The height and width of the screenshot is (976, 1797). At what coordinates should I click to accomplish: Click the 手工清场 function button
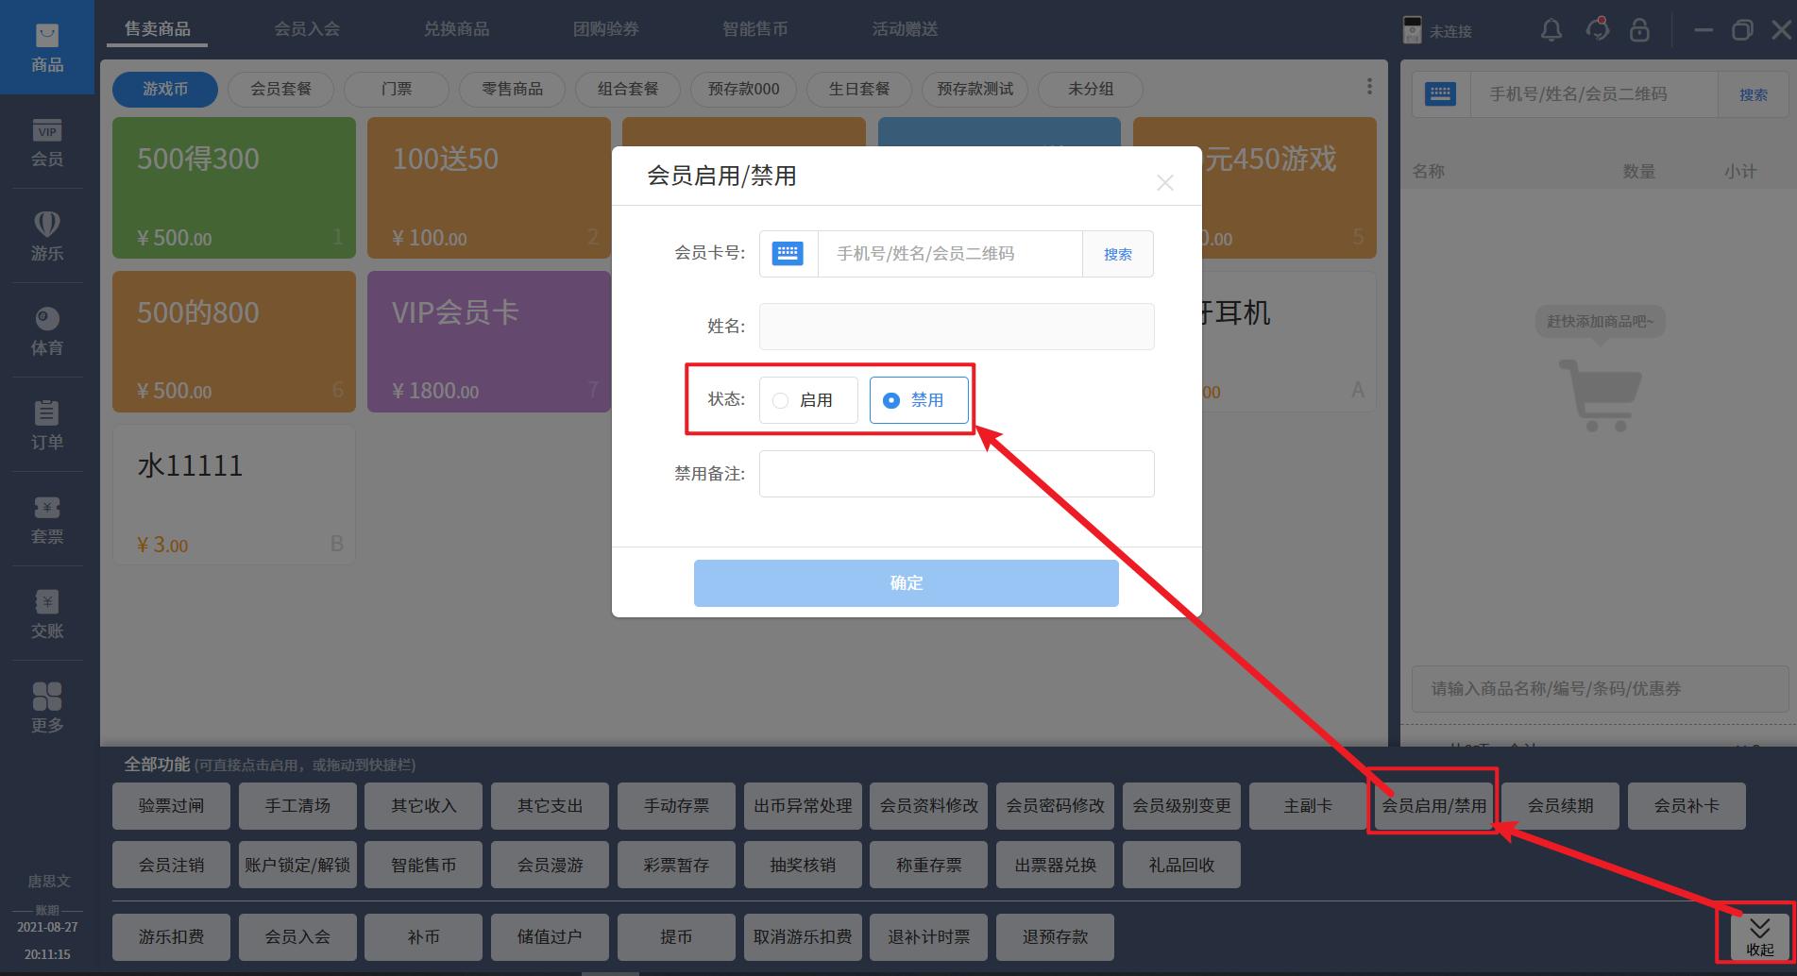(297, 806)
